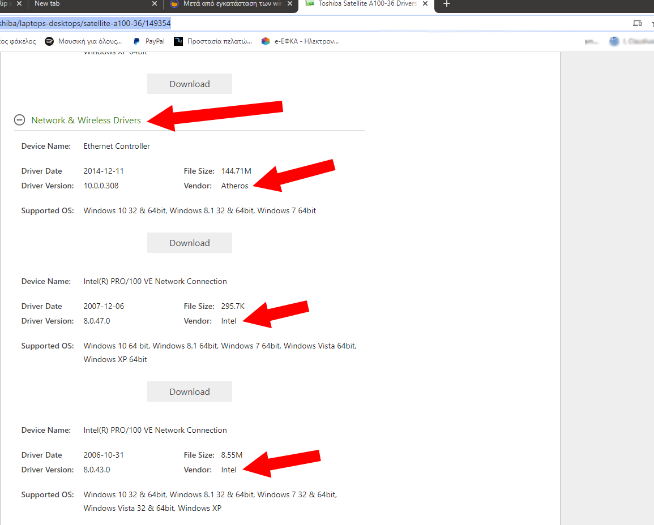The height and width of the screenshot is (525, 654).
Task: Download the Atheros Ethernet Controller driver
Action: [x=189, y=243]
